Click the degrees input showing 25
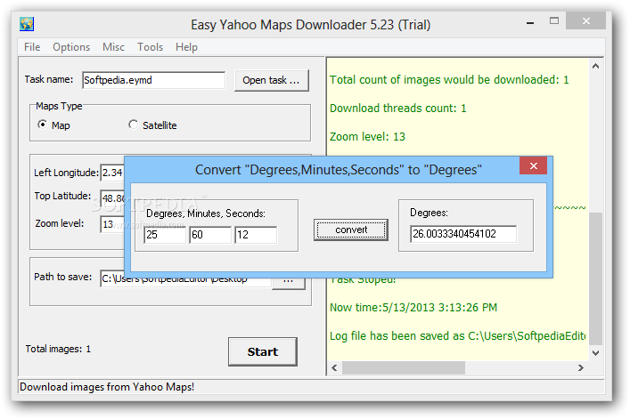This screenshot has height=419, width=630. click(165, 235)
